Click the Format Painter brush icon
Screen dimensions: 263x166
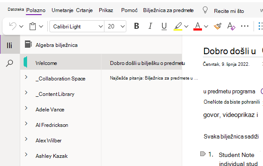pos(218,26)
